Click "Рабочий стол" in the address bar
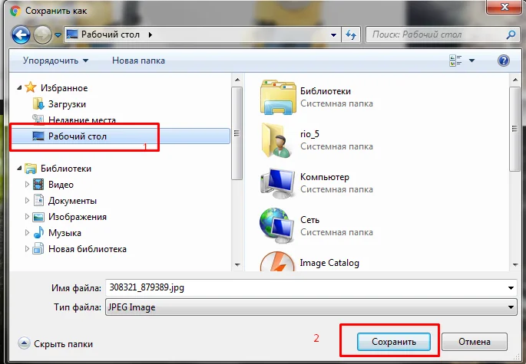The width and height of the screenshot is (526, 364). point(111,34)
